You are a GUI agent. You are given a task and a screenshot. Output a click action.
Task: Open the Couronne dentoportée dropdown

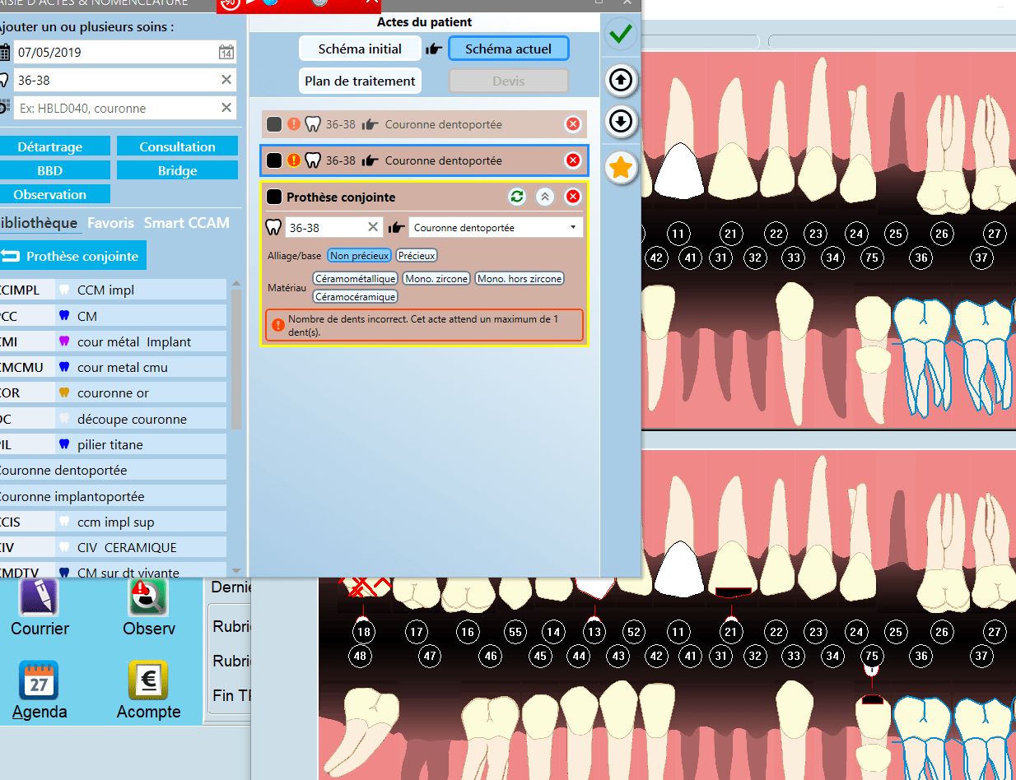click(x=496, y=228)
